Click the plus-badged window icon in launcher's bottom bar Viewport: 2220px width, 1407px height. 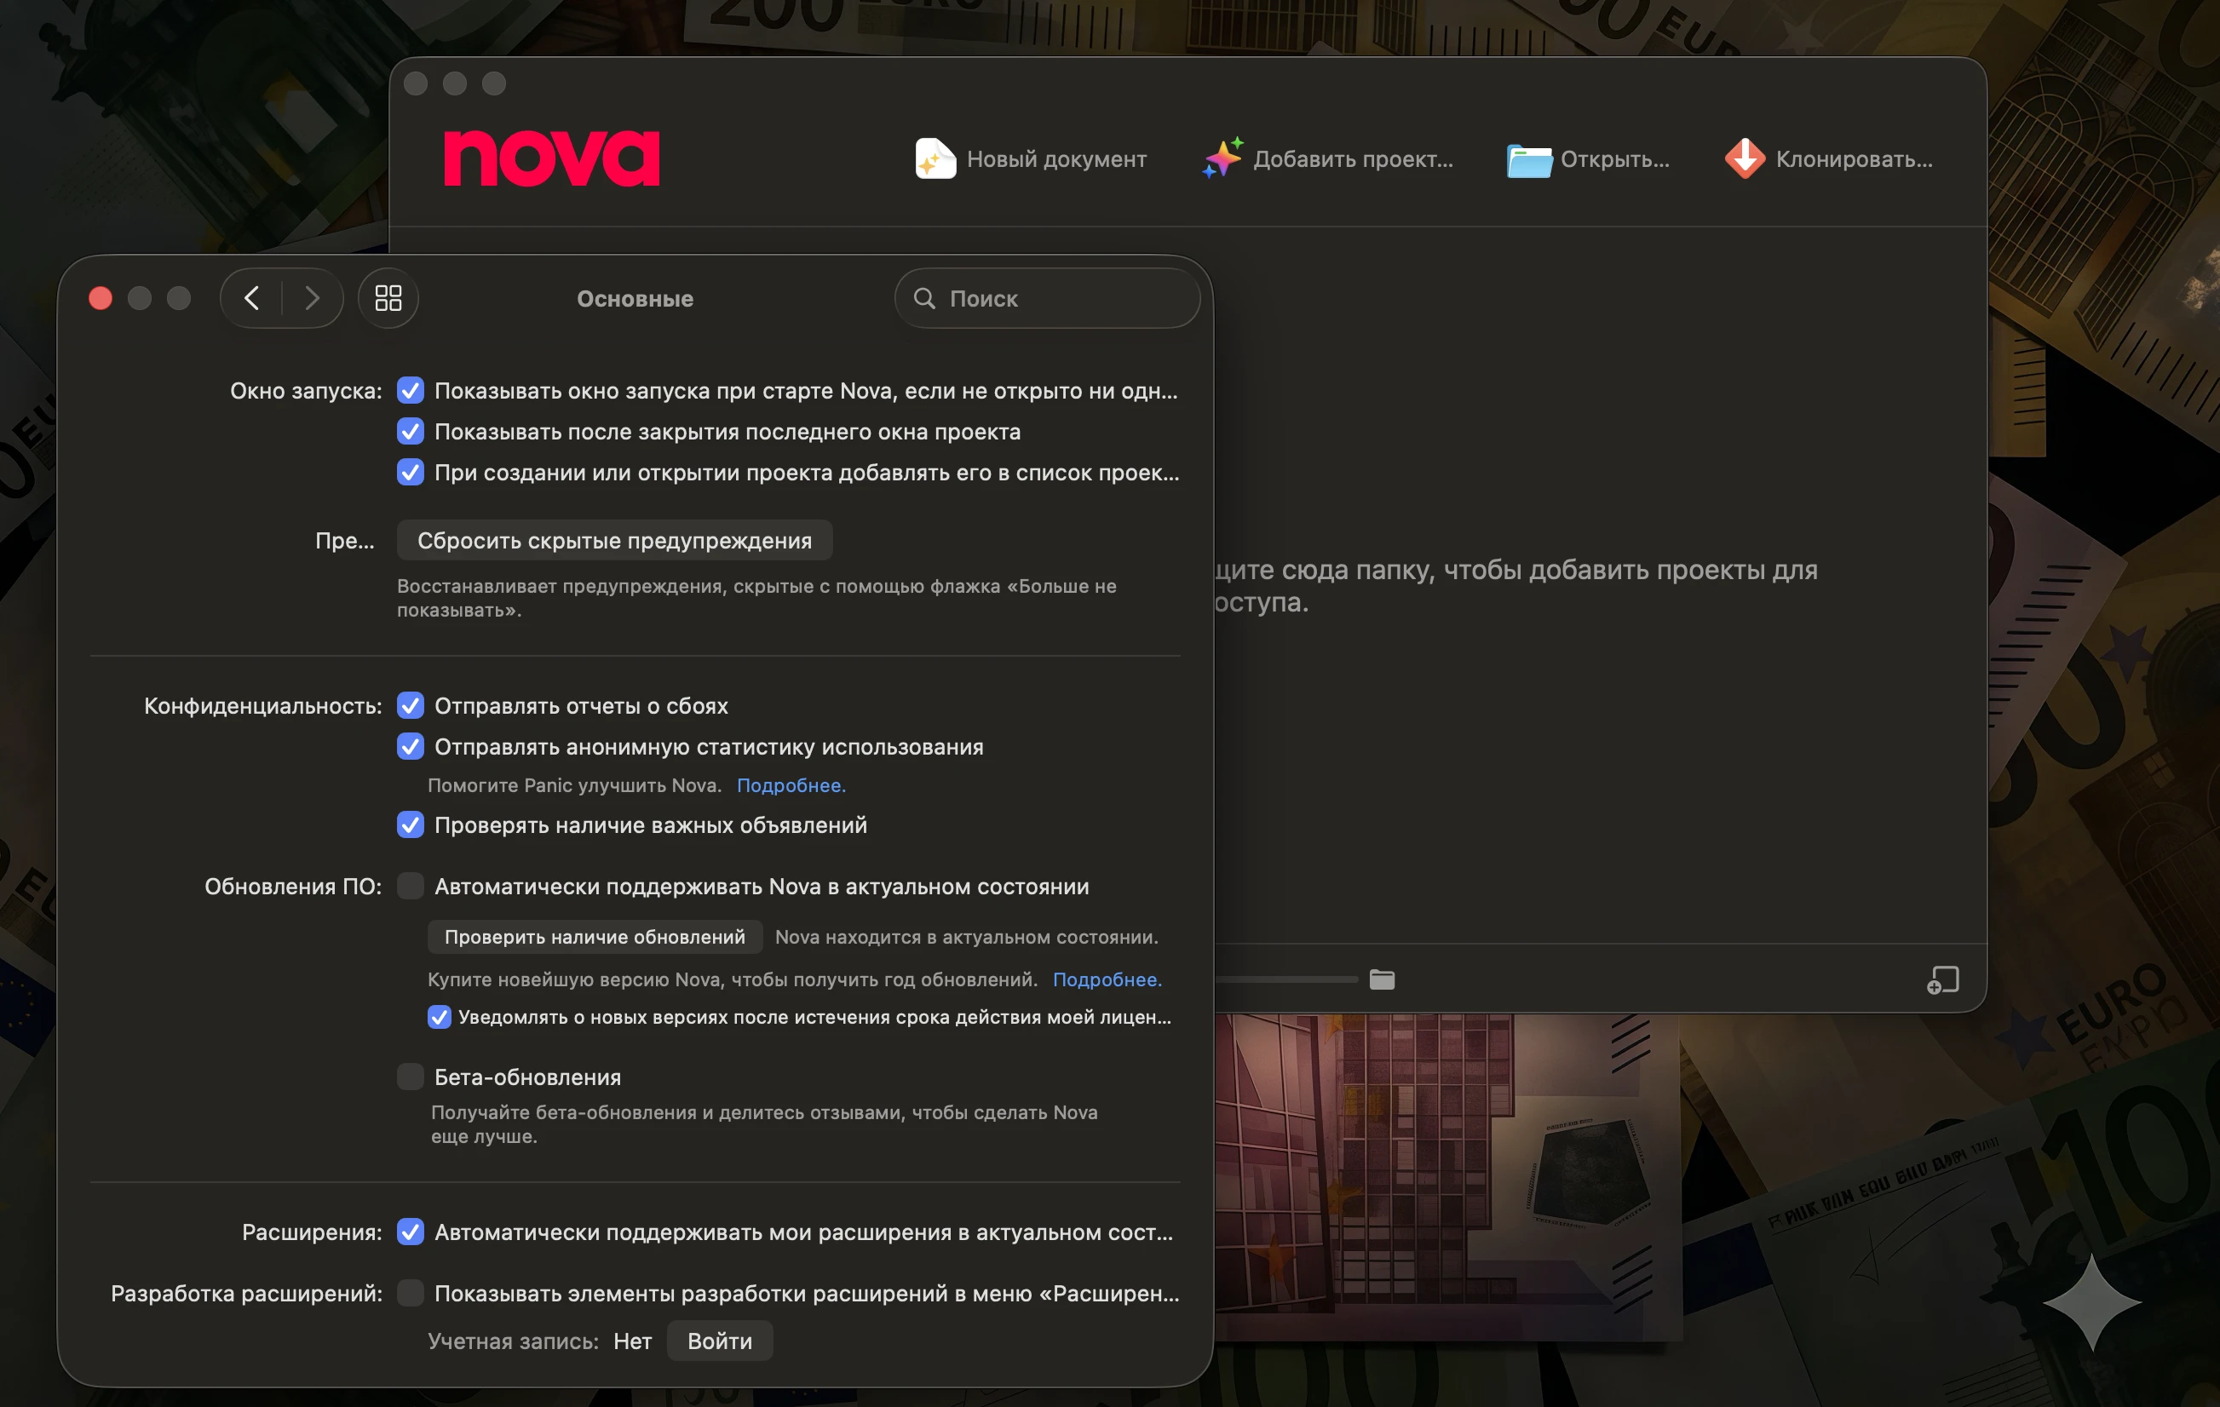(1942, 979)
